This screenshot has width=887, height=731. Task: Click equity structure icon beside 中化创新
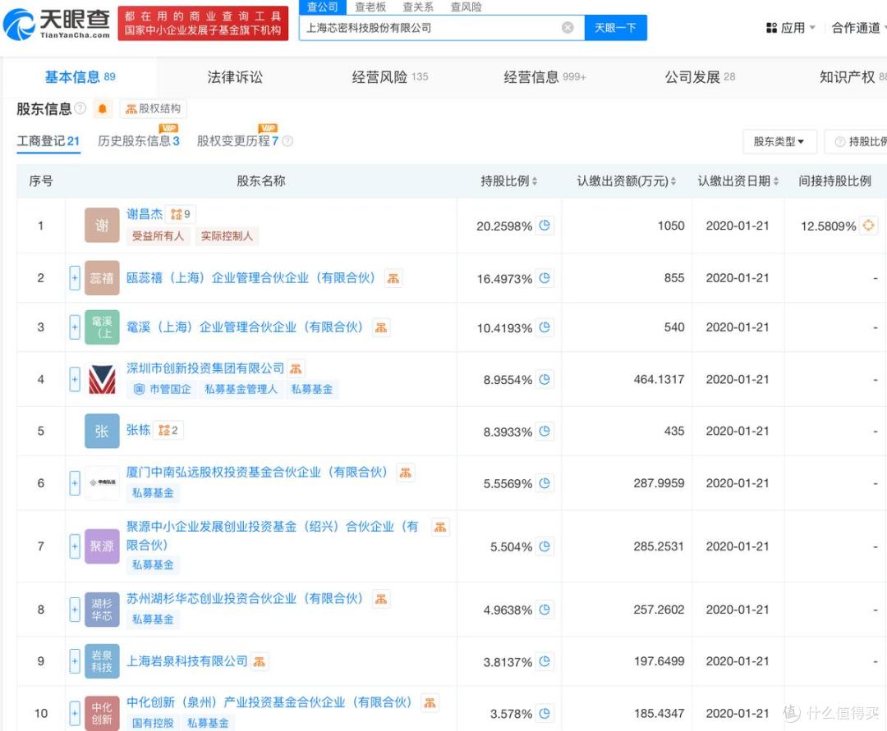coord(430,703)
